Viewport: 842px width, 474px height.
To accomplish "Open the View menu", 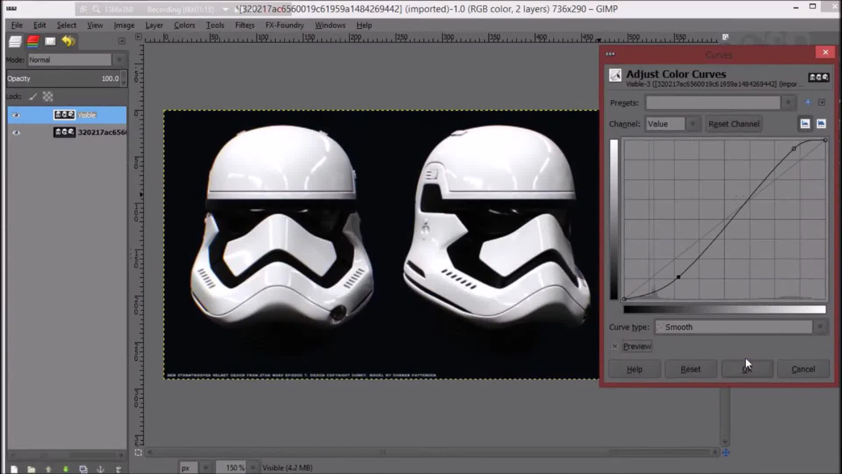I will pos(95,25).
